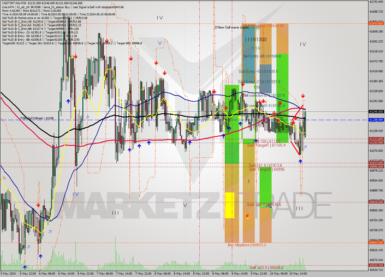Click the '7 May 22:00' time axis label

[x=143, y=274]
